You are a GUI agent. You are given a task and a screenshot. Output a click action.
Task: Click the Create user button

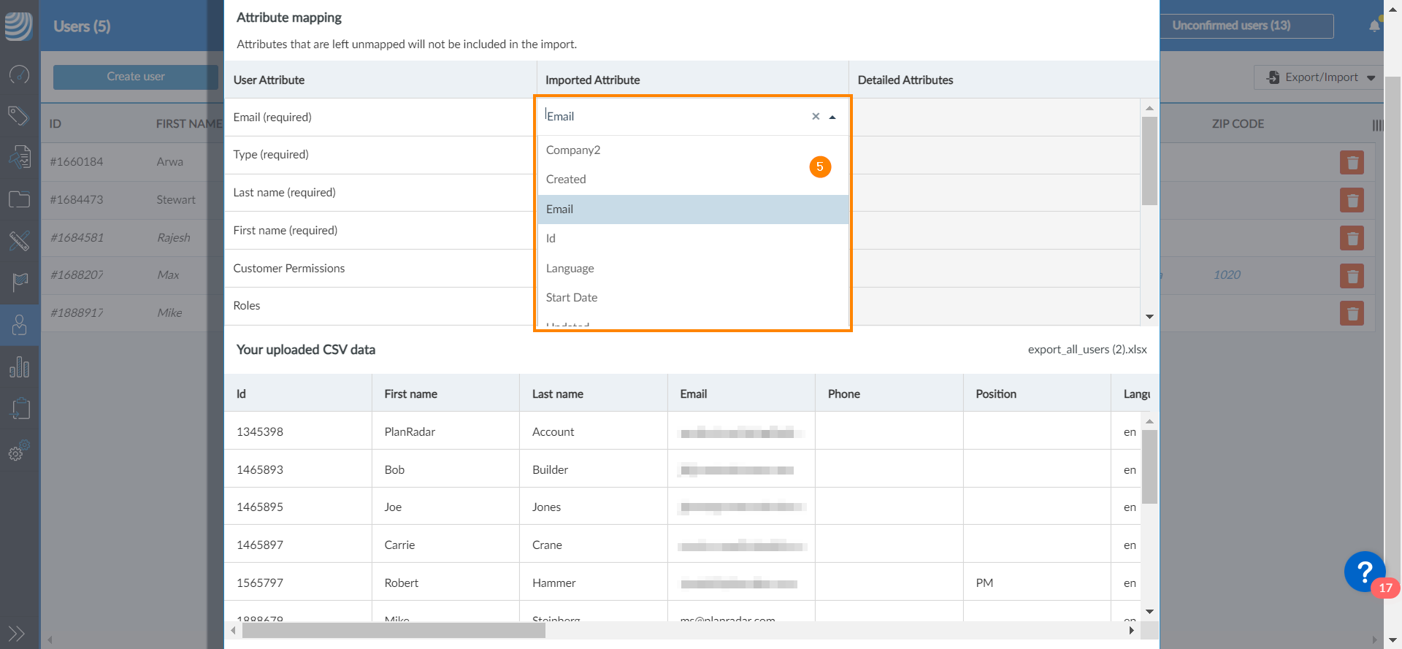[x=135, y=77]
